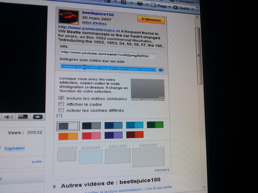The width and height of the screenshot is (258, 193).
Task: Click the scrollbar down arrow
Action: pos(204,187)
